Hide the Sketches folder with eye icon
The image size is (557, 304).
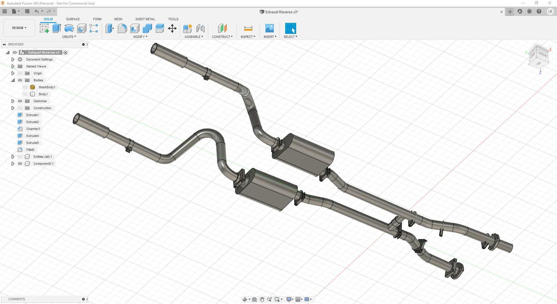click(20, 101)
